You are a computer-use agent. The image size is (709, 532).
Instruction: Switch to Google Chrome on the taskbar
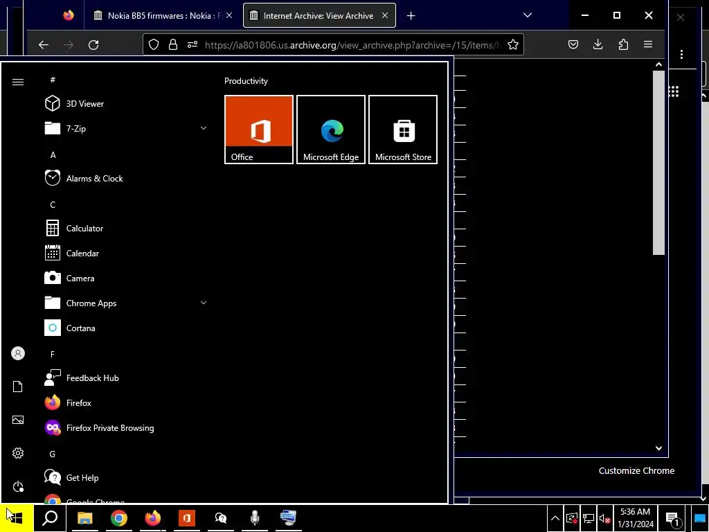(x=119, y=518)
